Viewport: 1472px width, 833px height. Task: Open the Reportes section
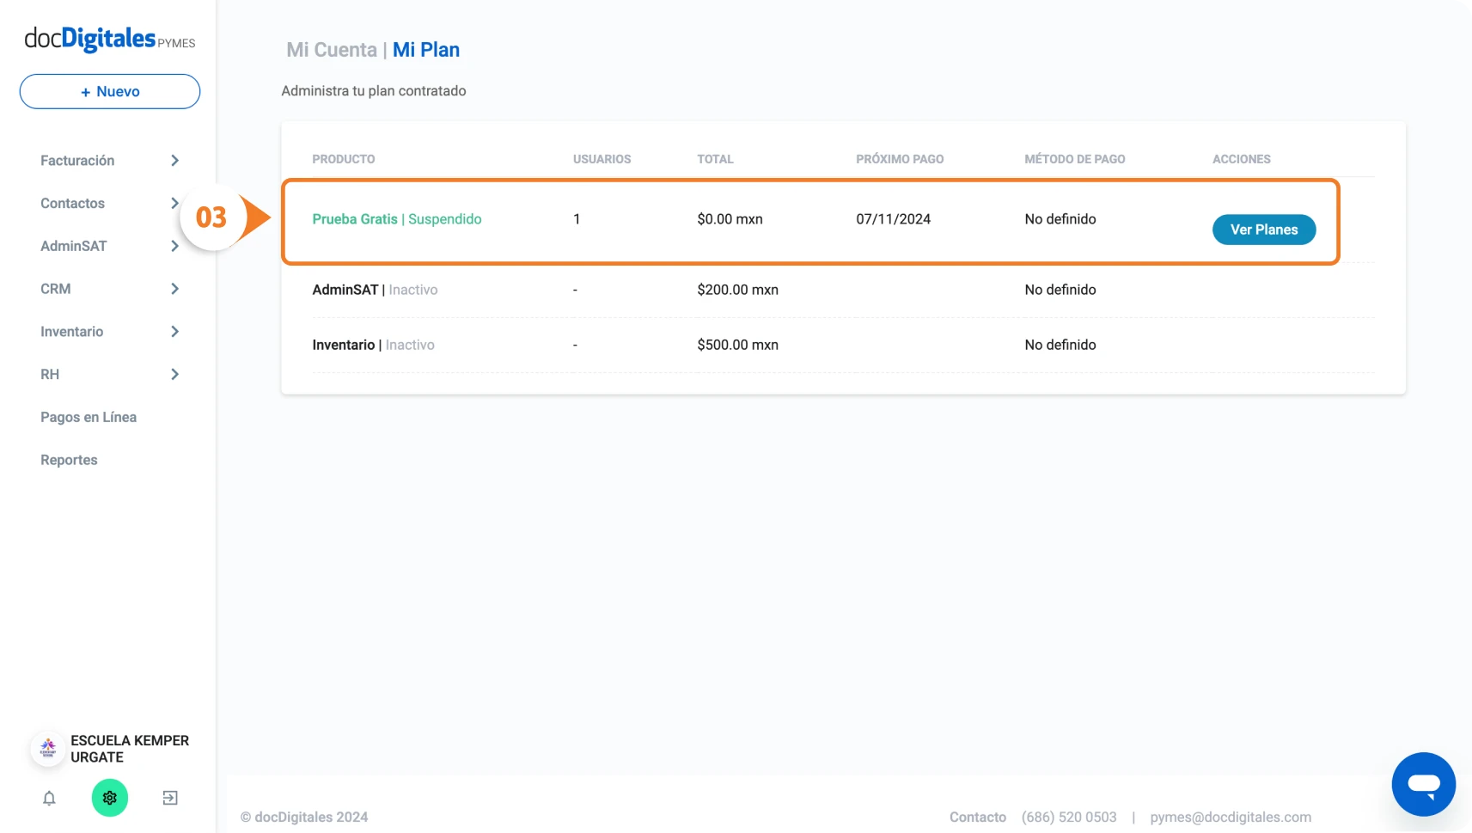(69, 460)
